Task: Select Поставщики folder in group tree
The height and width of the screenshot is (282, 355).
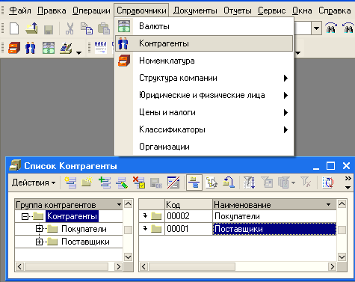Action: (85, 242)
